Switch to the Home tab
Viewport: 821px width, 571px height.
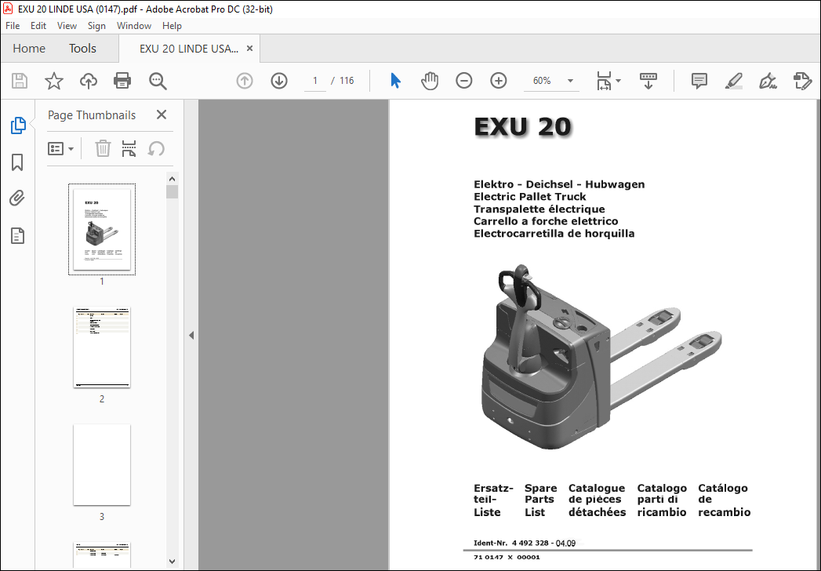point(29,49)
